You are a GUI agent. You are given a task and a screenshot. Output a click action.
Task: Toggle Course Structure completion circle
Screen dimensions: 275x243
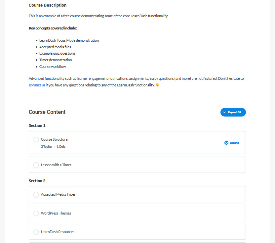pos(36,140)
